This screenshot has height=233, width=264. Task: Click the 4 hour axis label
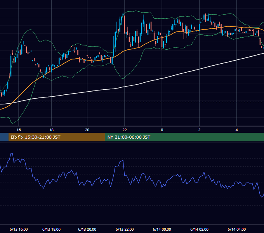pos(237,130)
